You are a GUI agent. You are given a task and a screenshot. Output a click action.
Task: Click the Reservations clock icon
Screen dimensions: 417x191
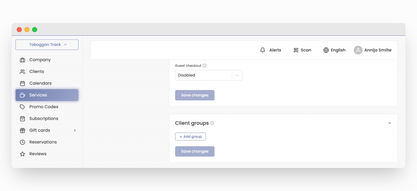click(23, 142)
